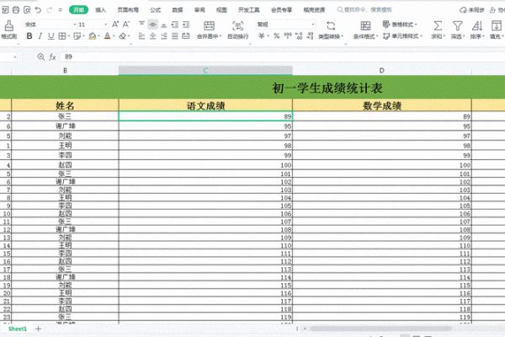Image resolution: width=505 pixels, height=337 pixels.
Task: Apply percent style format
Action: (x=277, y=36)
